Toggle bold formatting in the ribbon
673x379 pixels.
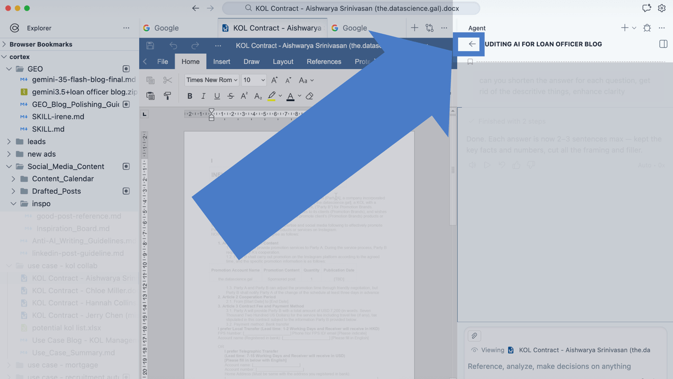coord(190,96)
